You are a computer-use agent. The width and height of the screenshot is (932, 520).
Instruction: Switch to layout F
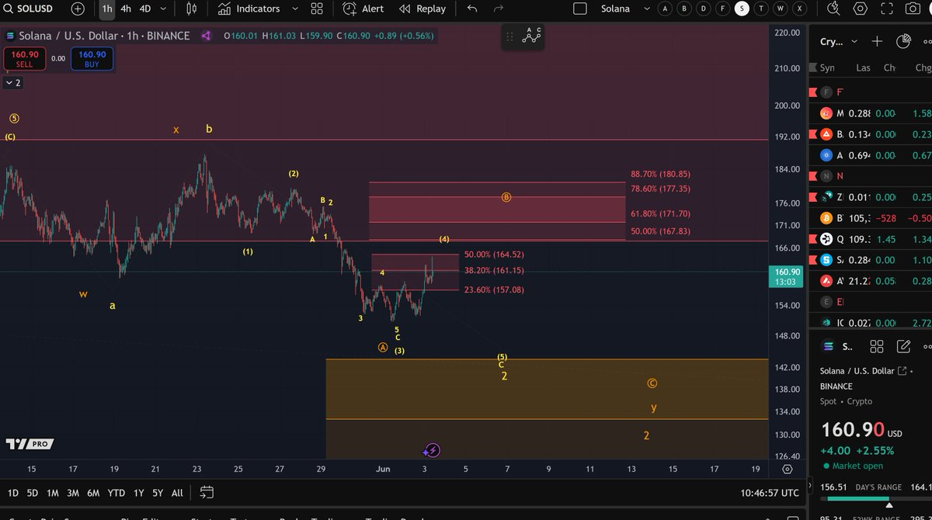[x=723, y=9]
